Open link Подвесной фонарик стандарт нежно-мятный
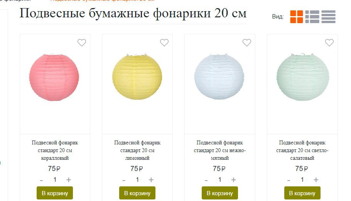 219,150
